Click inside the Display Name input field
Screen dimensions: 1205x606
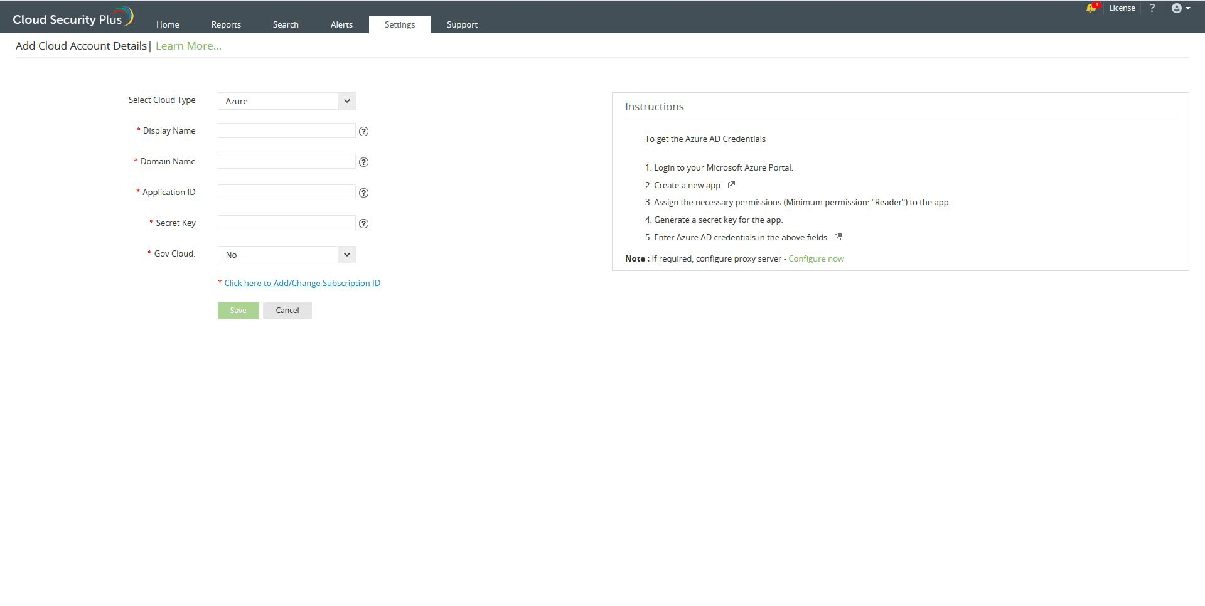286,130
